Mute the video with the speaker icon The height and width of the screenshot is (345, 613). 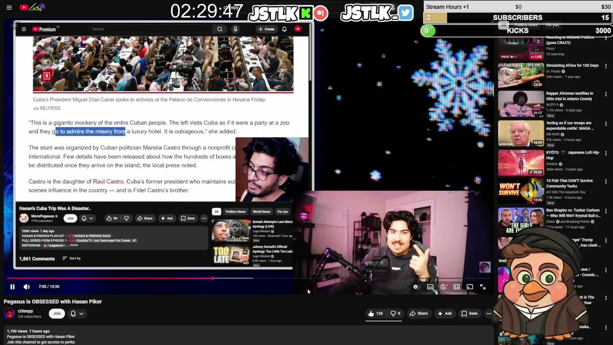click(27, 287)
